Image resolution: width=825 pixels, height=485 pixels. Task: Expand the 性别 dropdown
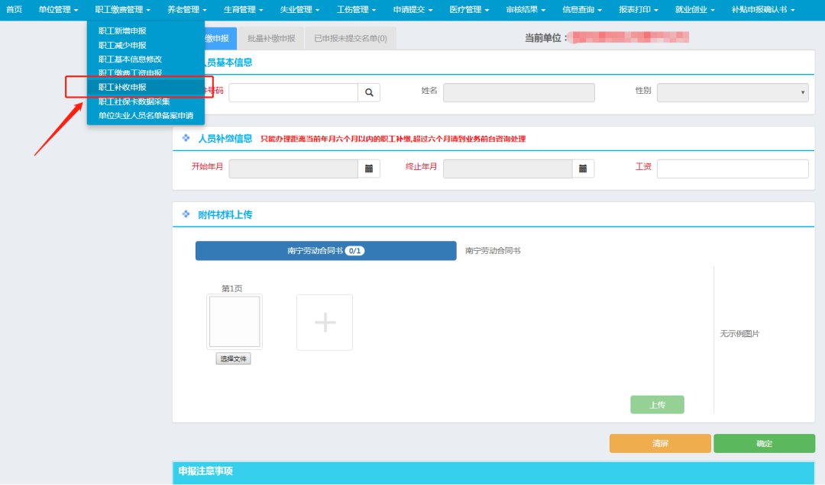732,92
